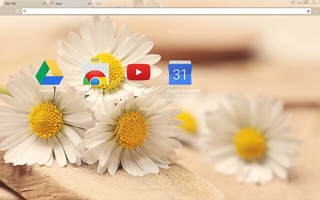Open the YouTube app icon
Viewport: 320px width, 200px height.
click(138, 72)
